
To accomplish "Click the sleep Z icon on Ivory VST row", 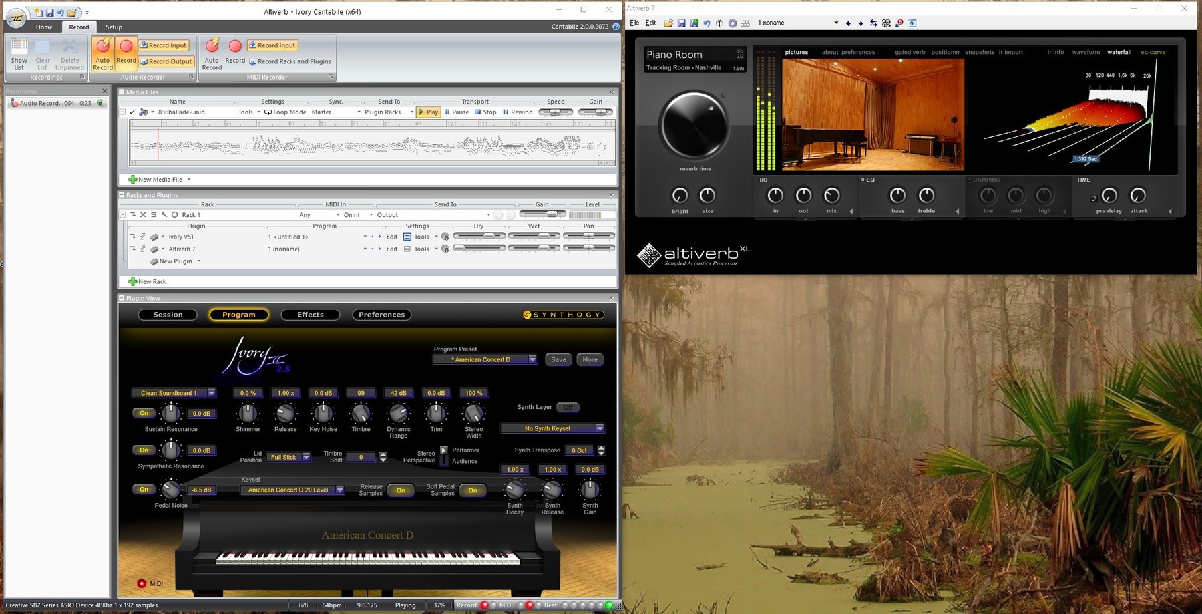I will point(142,237).
